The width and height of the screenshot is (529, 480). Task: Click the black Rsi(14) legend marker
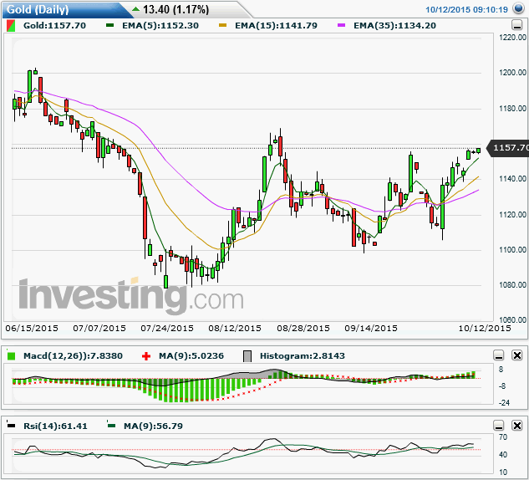[x=11, y=426]
